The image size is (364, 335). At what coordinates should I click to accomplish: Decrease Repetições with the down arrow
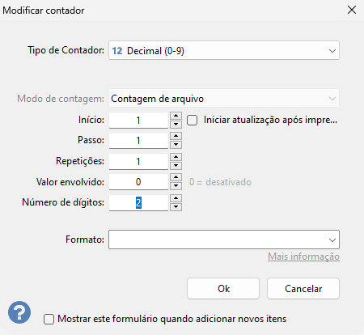coord(176,165)
